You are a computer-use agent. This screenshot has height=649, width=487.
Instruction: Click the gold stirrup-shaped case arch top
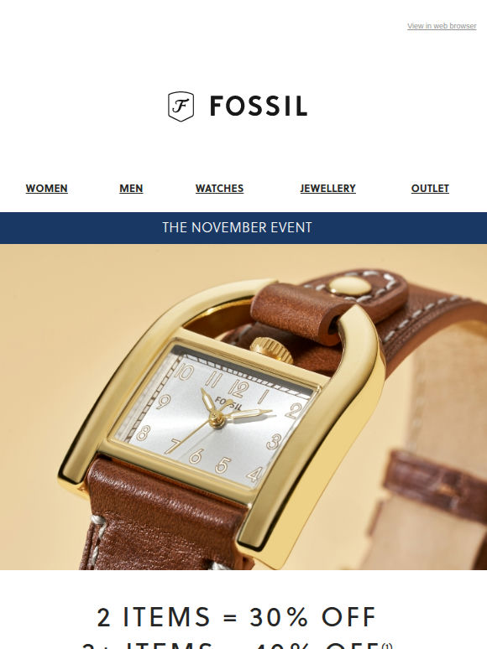coord(232,296)
